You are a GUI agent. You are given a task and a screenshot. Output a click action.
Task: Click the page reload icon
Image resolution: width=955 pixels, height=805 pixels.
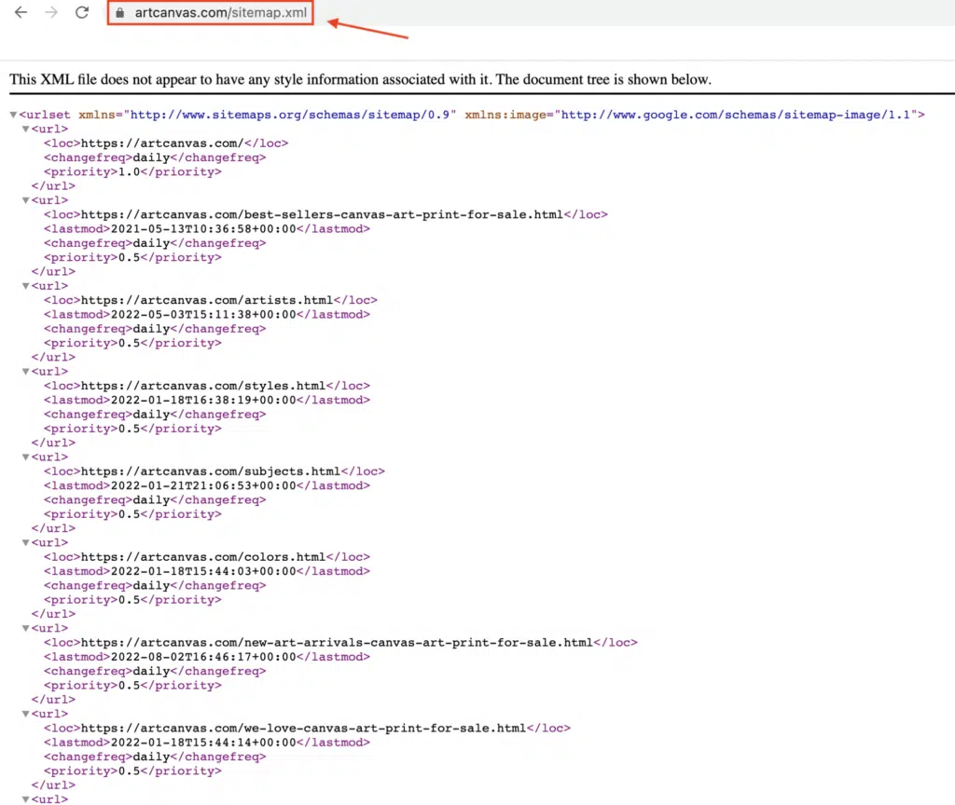coord(81,12)
